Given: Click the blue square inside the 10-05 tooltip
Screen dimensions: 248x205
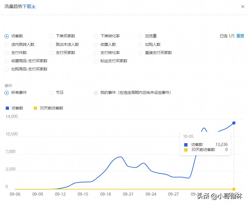Looking at the screenshot, I should coord(185,144).
